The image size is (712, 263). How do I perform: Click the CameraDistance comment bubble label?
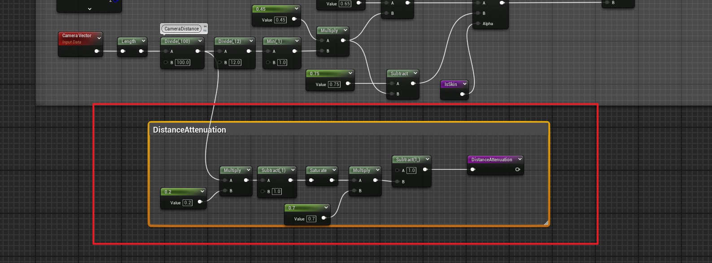click(x=181, y=29)
